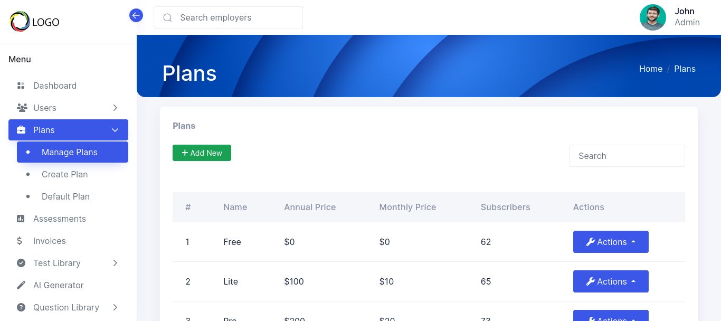The height and width of the screenshot is (321, 721).
Task: Click the Assessments chart icon
Action: tap(21, 219)
